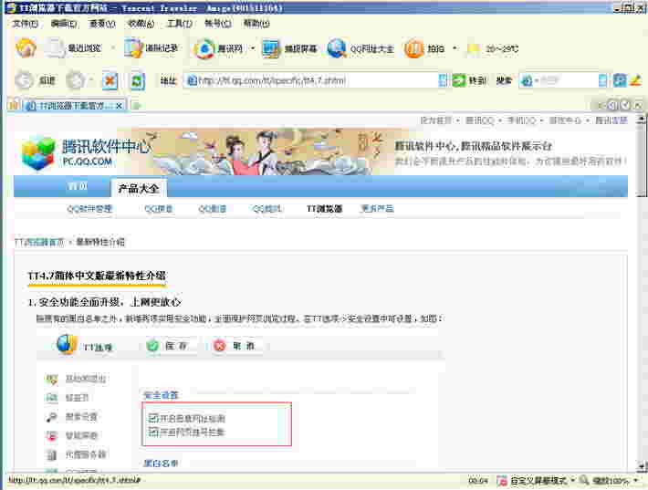Click the close-all tabs circular X icon
Image resolution: width=648 pixels, height=490 pixels.
638,105
